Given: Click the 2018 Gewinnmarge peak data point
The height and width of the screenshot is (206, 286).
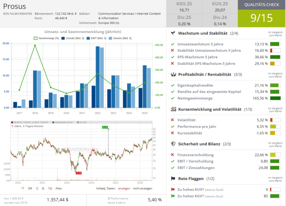Looking at the screenshot, I should click(35, 45).
